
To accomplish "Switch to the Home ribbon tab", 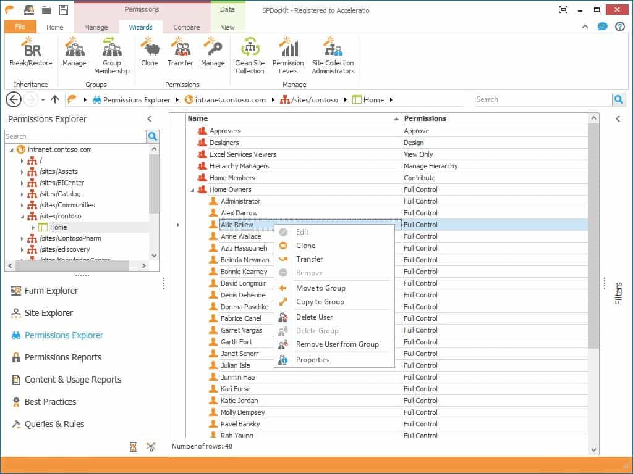I will pos(54,27).
